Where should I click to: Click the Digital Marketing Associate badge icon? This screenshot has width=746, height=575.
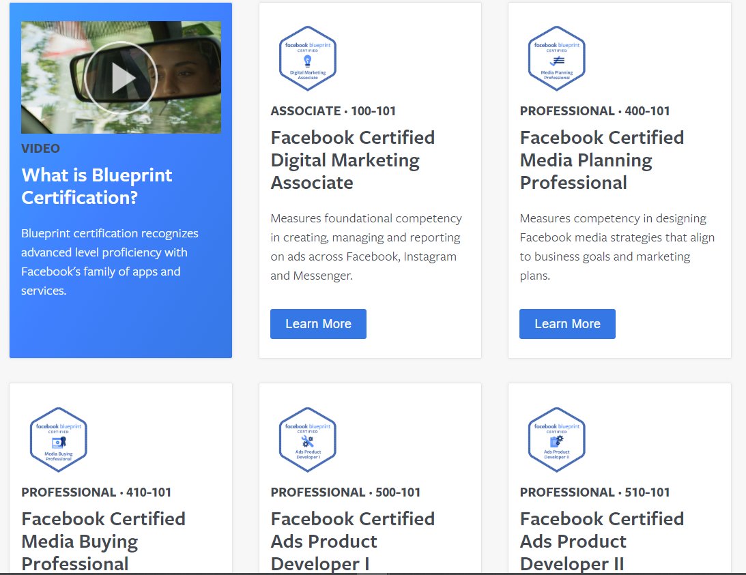[x=307, y=59]
